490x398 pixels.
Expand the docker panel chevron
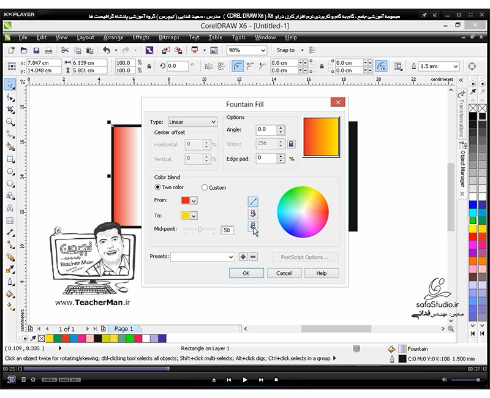461,80
